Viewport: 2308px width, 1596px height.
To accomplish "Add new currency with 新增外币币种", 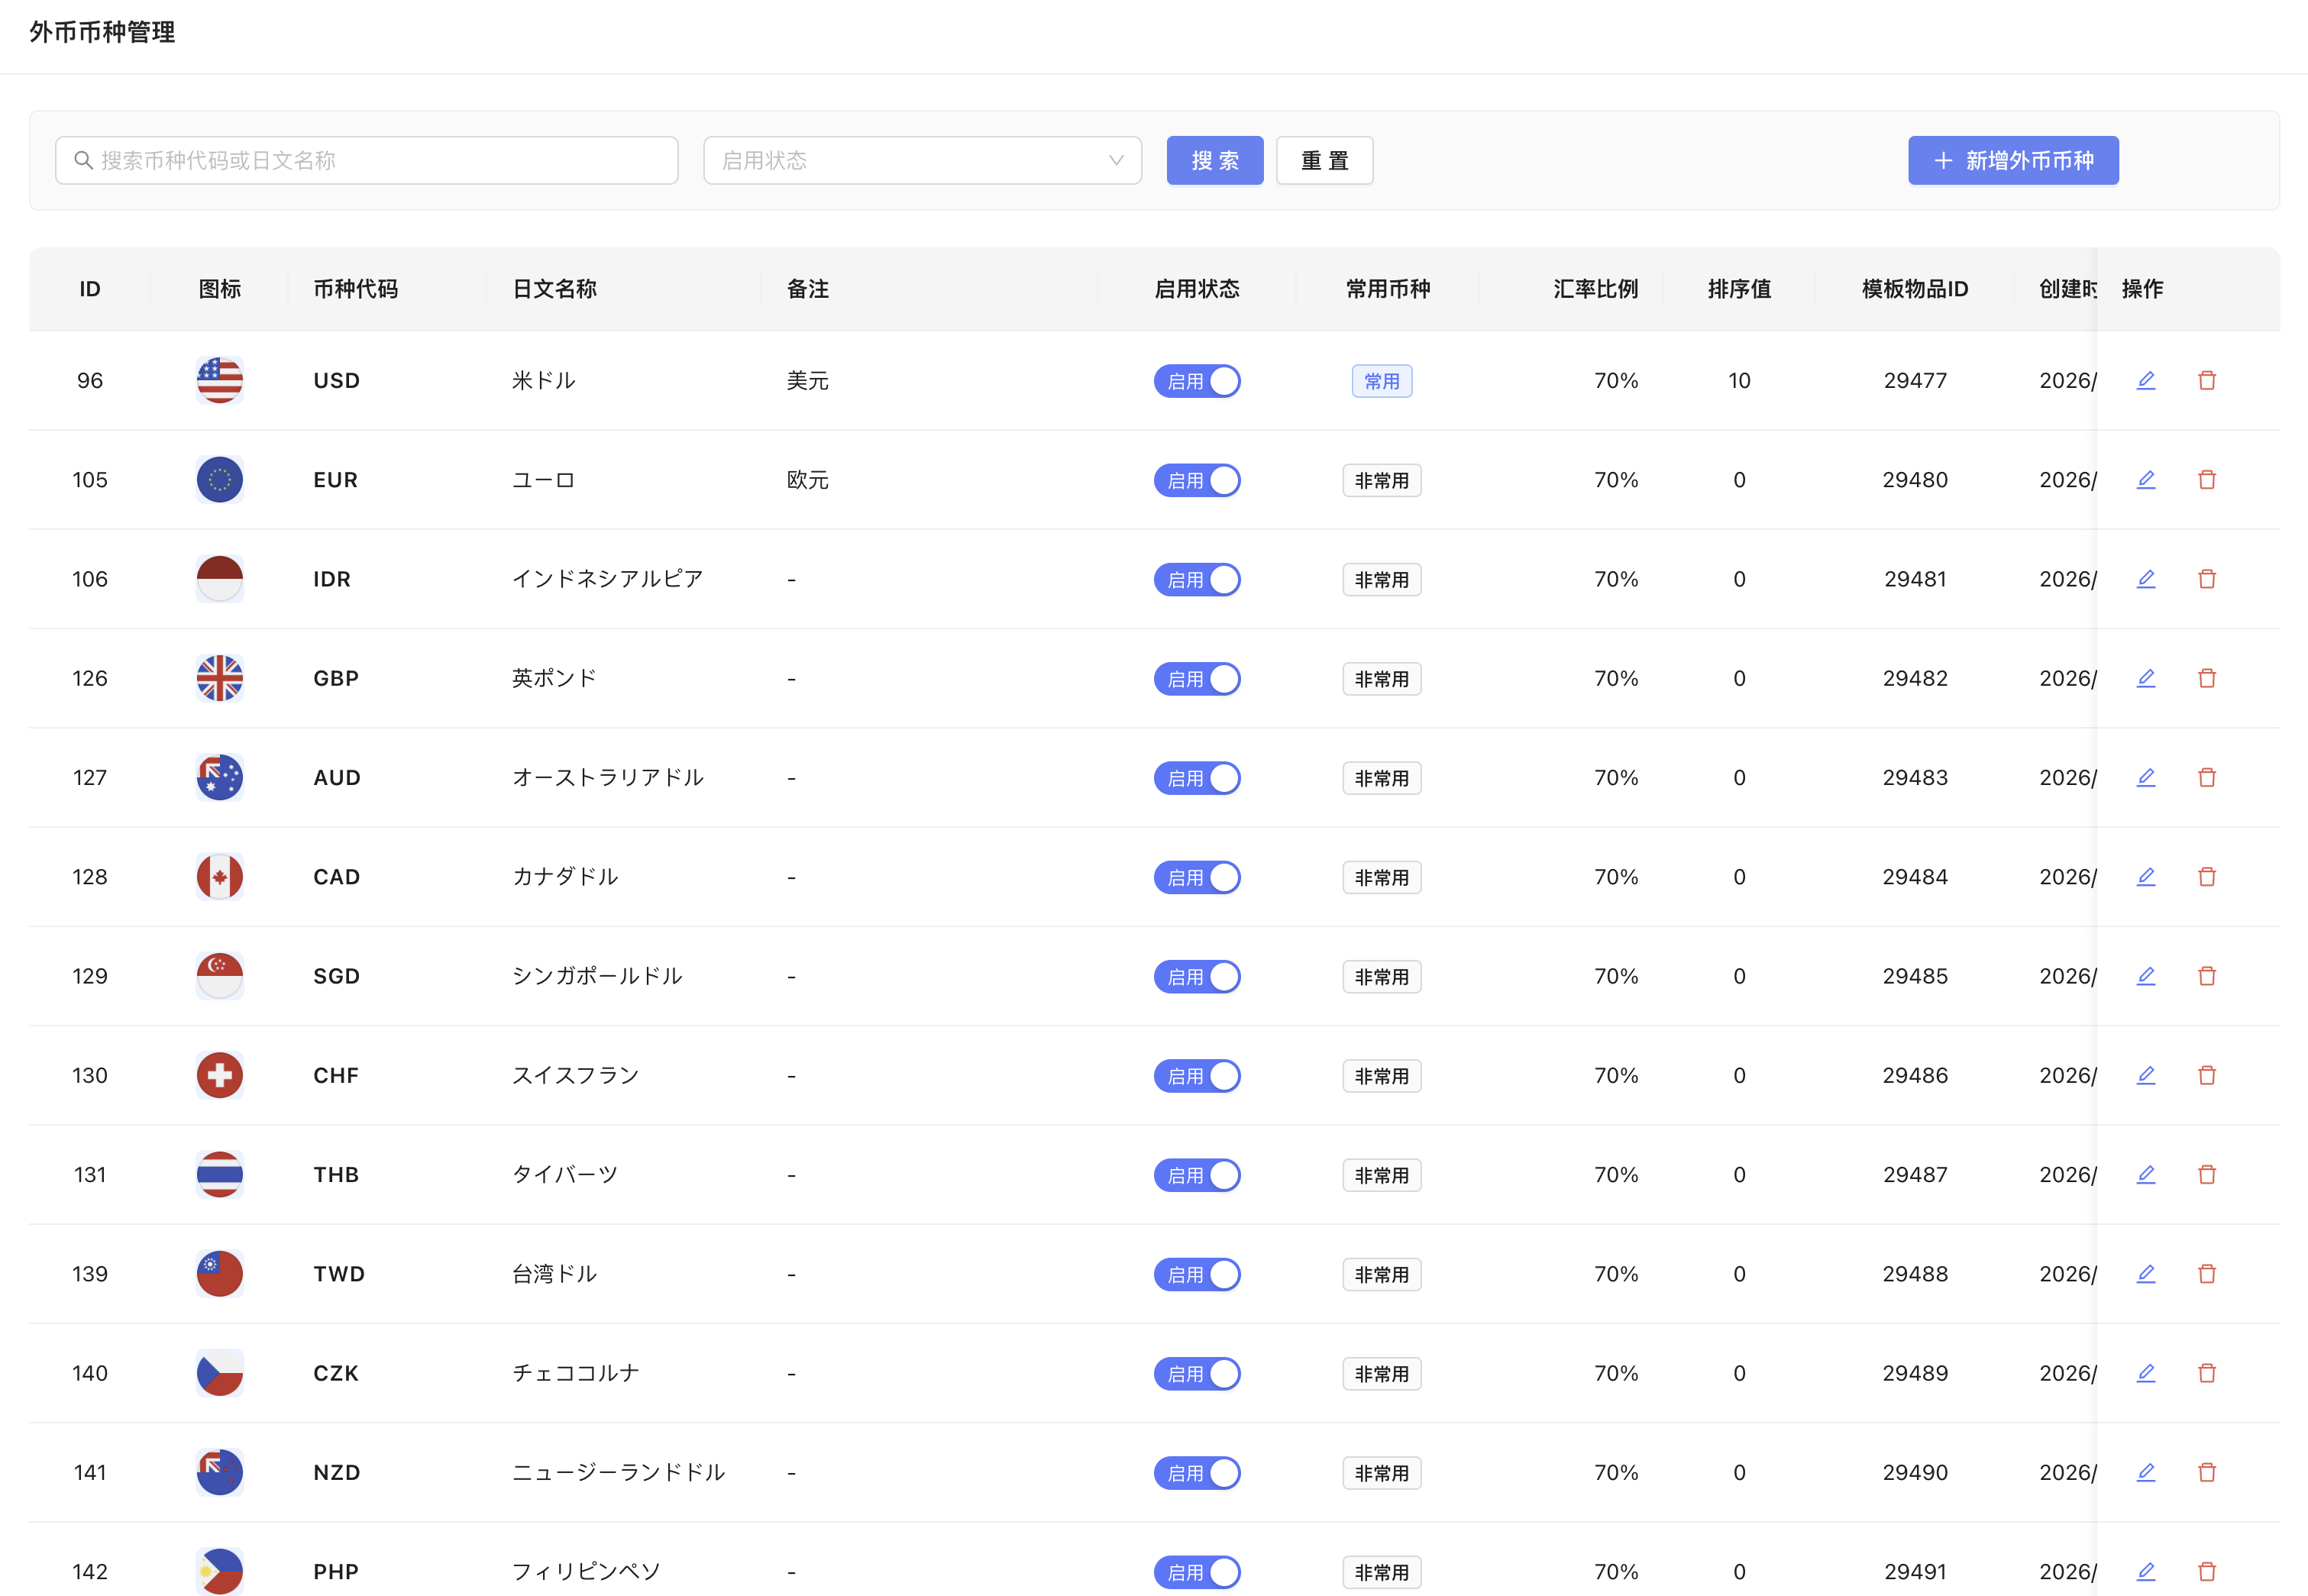I will tap(2012, 160).
